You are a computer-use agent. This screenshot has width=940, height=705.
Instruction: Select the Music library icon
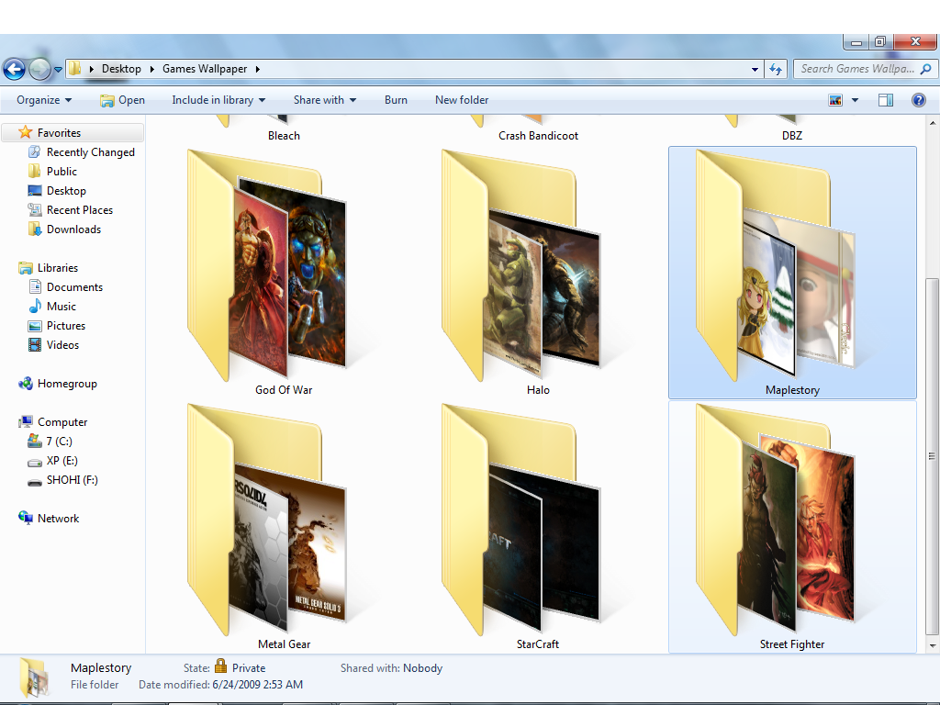(x=61, y=306)
